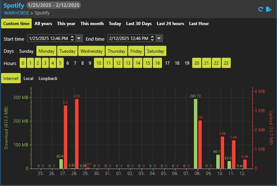Screen dimensions: 277x186
Task: Select the Internet traffic tab
Action: 11,78
